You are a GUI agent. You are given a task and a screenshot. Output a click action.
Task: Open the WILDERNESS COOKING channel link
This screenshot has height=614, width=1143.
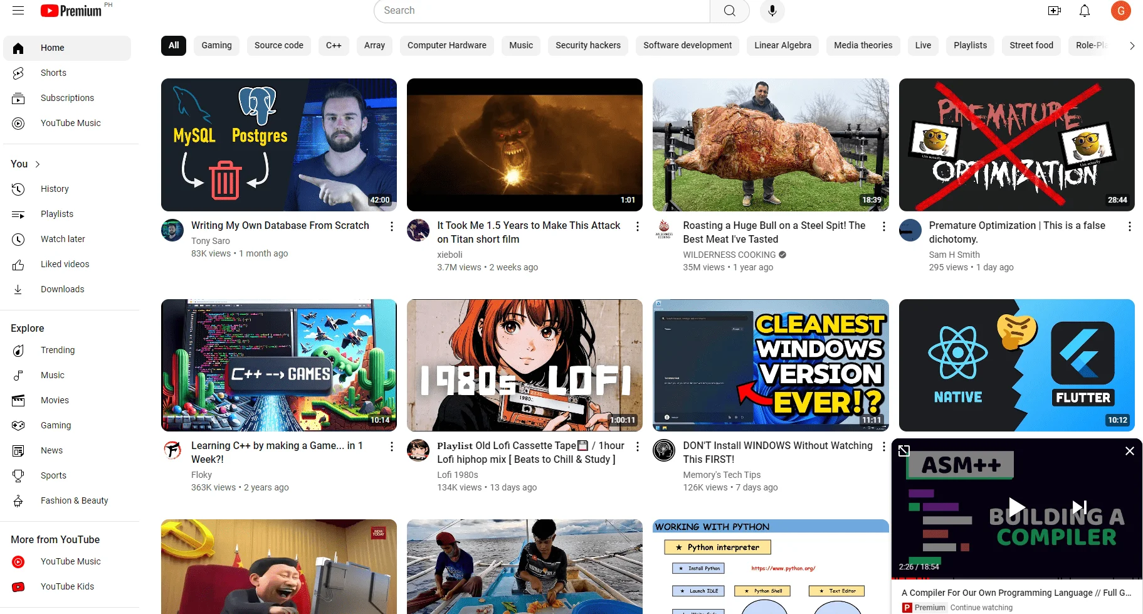(x=729, y=255)
